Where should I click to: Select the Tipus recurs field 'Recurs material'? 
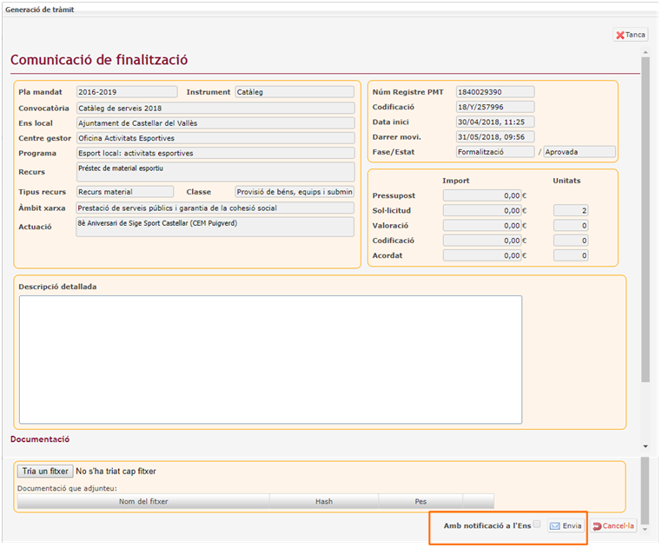pos(125,192)
